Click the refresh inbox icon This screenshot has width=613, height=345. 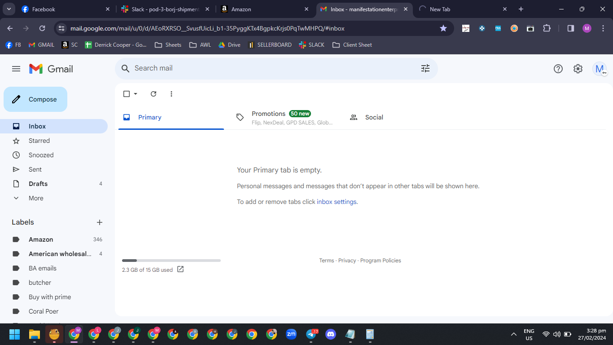tap(153, 94)
